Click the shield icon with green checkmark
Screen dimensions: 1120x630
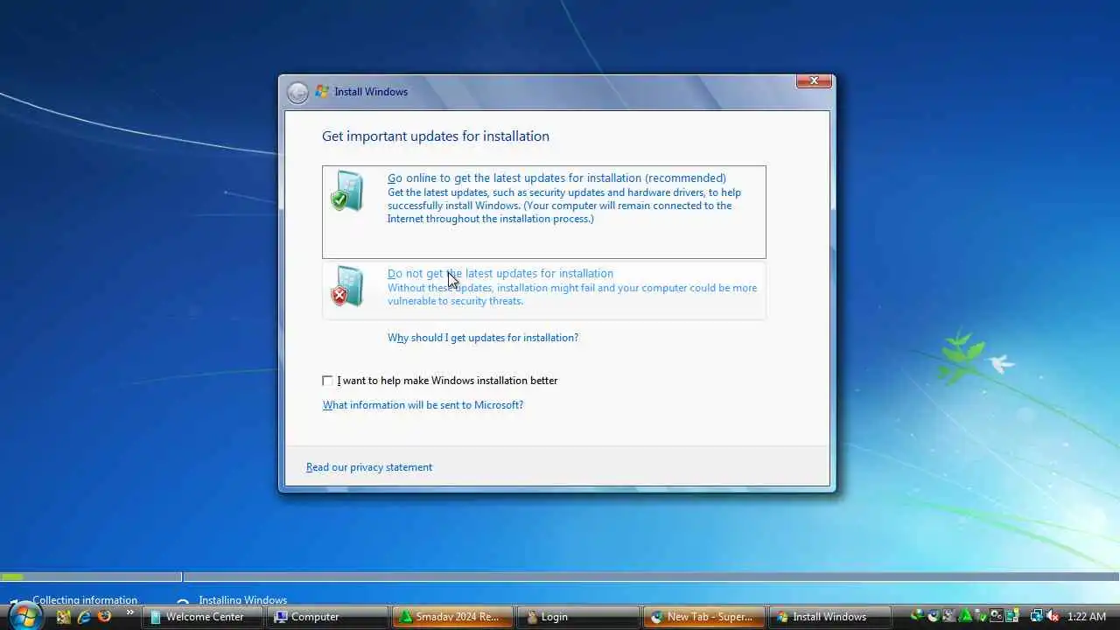pyautogui.click(x=346, y=191)
